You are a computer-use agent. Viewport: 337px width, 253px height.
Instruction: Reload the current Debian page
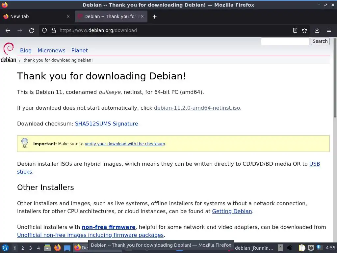[x=32, y=30]
